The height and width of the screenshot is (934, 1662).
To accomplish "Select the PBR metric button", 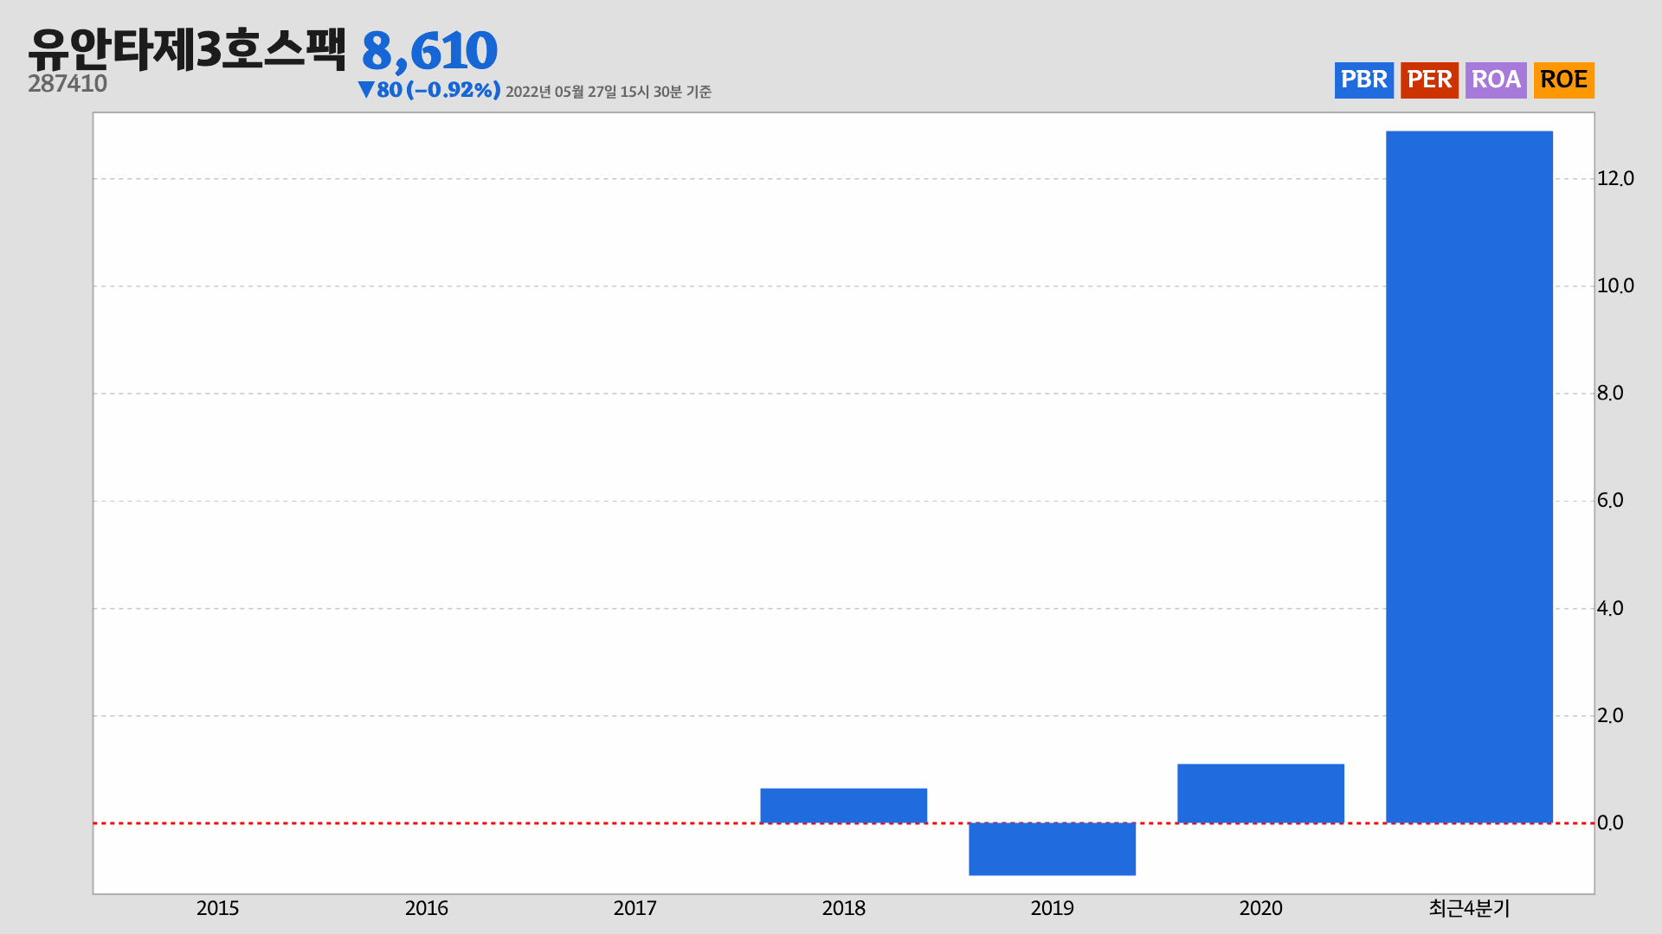I will [1363, 80].
